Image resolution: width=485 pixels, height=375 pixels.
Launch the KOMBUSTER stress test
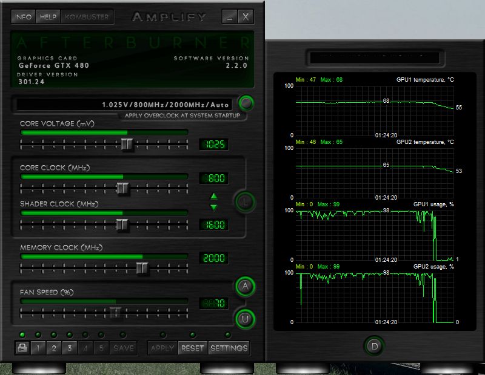click(87, 17)
